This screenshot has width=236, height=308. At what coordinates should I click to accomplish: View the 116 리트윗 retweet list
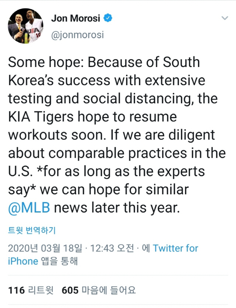[x=31, y=291]
